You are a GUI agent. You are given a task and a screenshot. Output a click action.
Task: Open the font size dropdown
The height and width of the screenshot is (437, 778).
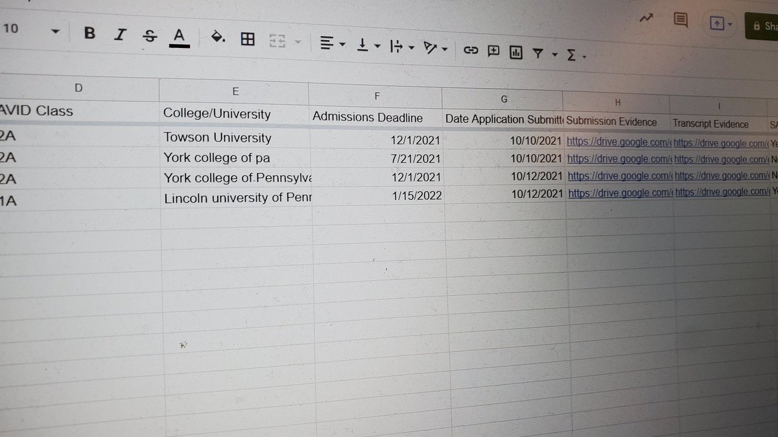[54, 31]
